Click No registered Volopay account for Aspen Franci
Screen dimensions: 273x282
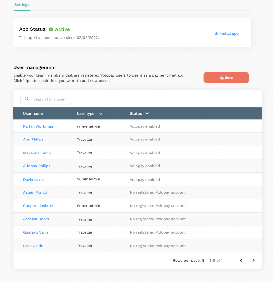point(158,192)
